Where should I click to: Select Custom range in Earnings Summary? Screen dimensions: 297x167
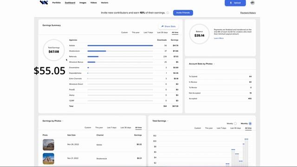(124, 32)
